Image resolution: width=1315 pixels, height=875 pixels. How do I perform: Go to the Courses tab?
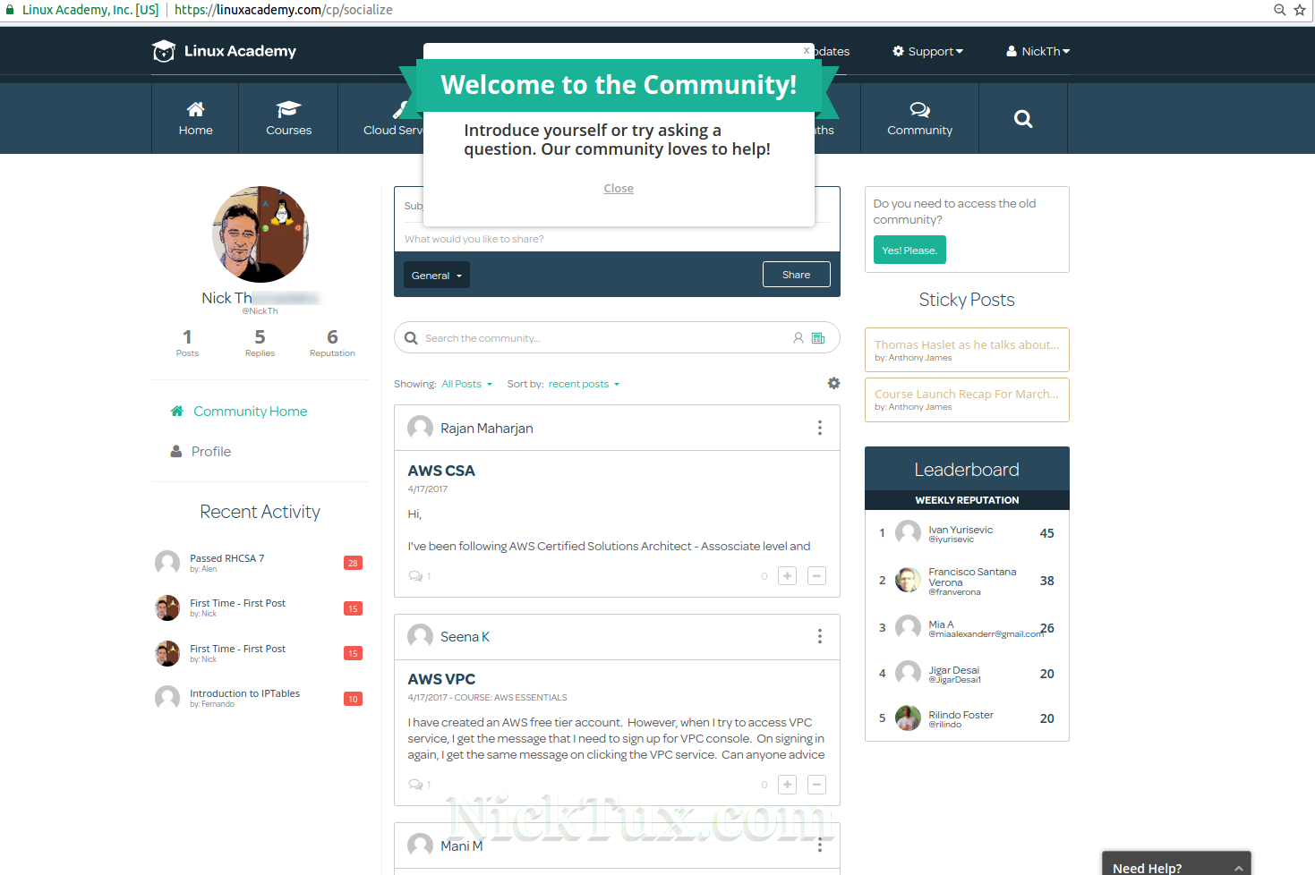(288, 118)
